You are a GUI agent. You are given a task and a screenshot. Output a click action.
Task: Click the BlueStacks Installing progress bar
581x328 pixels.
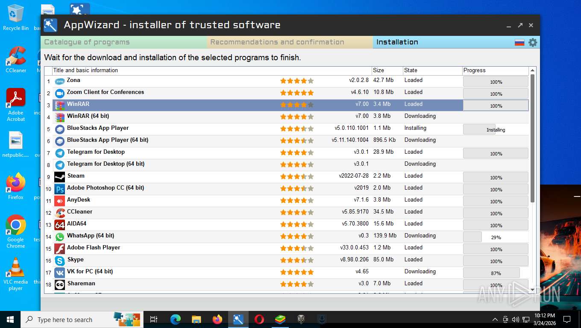(496, 129)
